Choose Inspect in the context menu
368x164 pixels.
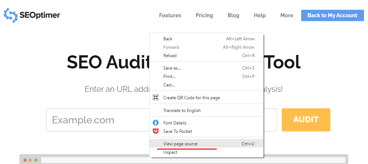click(170, 152)
